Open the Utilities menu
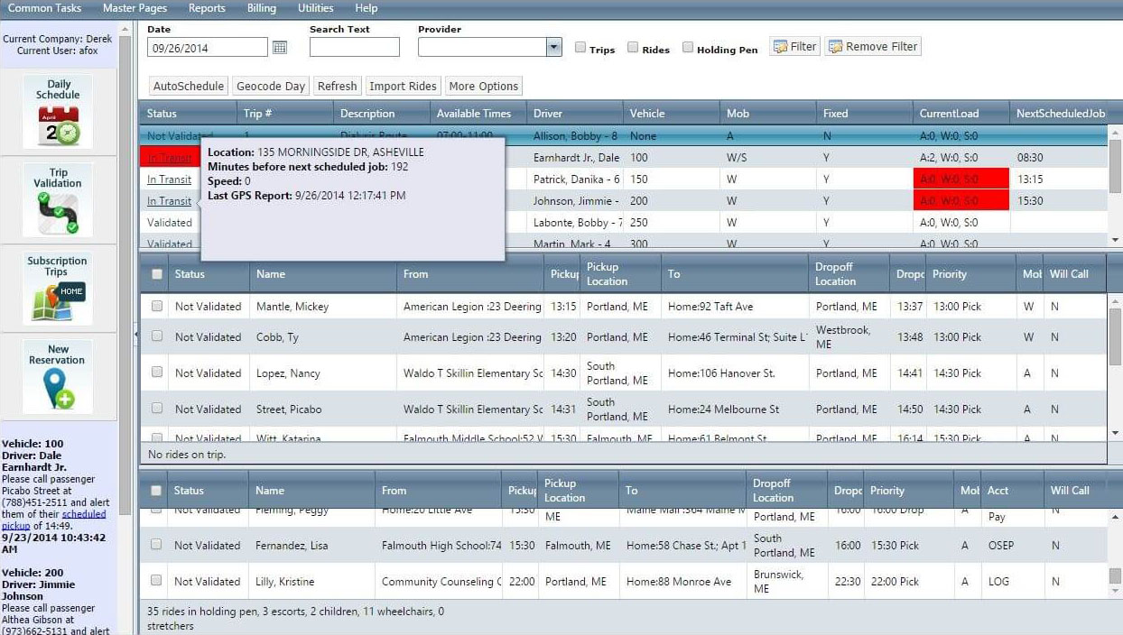This screenshot has height=635, width=1123. coord(315,8)
